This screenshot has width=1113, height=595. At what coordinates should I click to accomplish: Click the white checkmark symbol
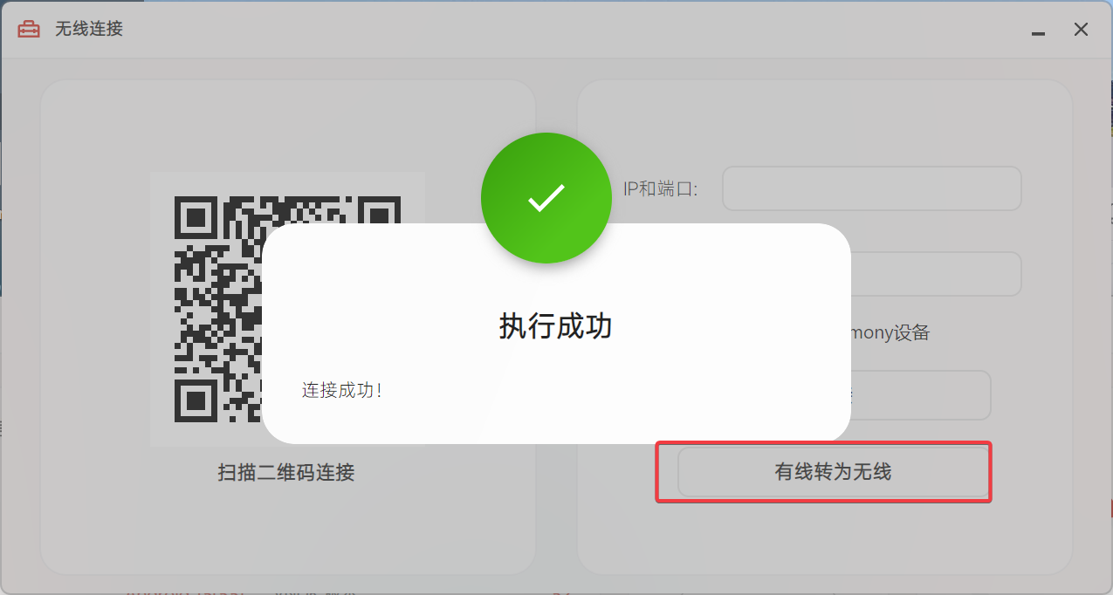546,198
